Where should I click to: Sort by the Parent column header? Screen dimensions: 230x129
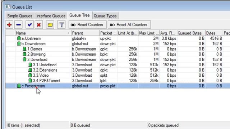85,33
